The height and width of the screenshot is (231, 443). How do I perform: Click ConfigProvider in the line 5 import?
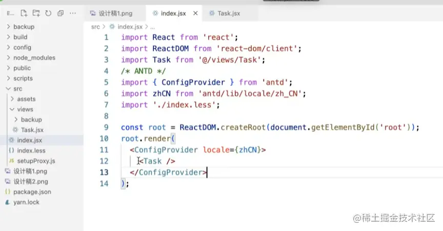[193, 82]
